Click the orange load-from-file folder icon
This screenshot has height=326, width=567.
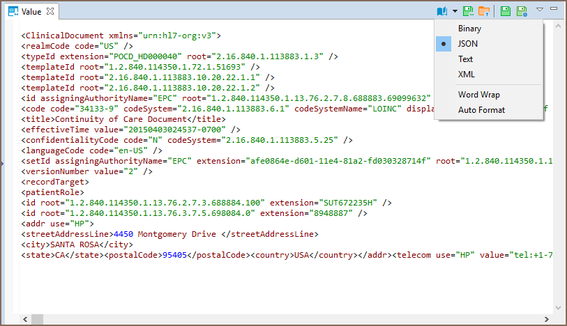(483, 11)
